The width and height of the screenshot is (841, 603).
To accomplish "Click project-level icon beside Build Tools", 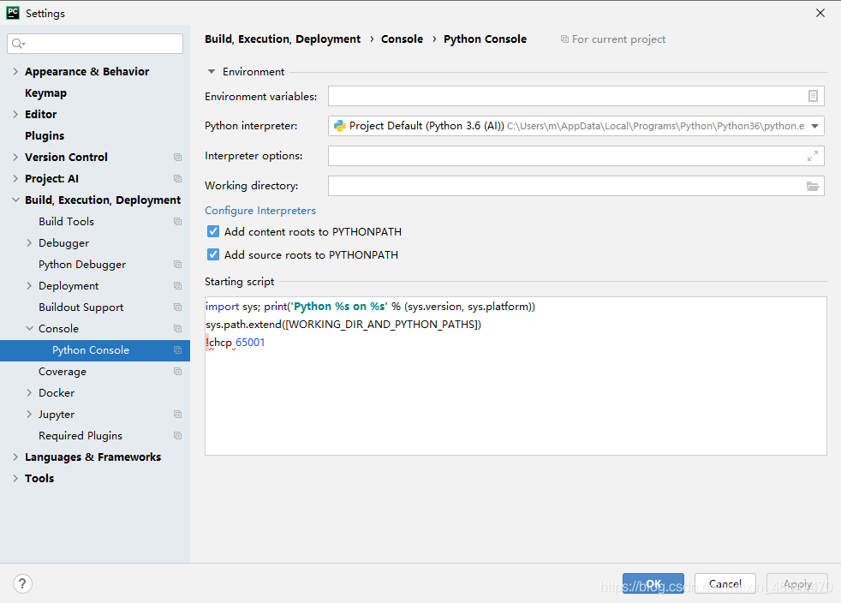I will [177, 222].
